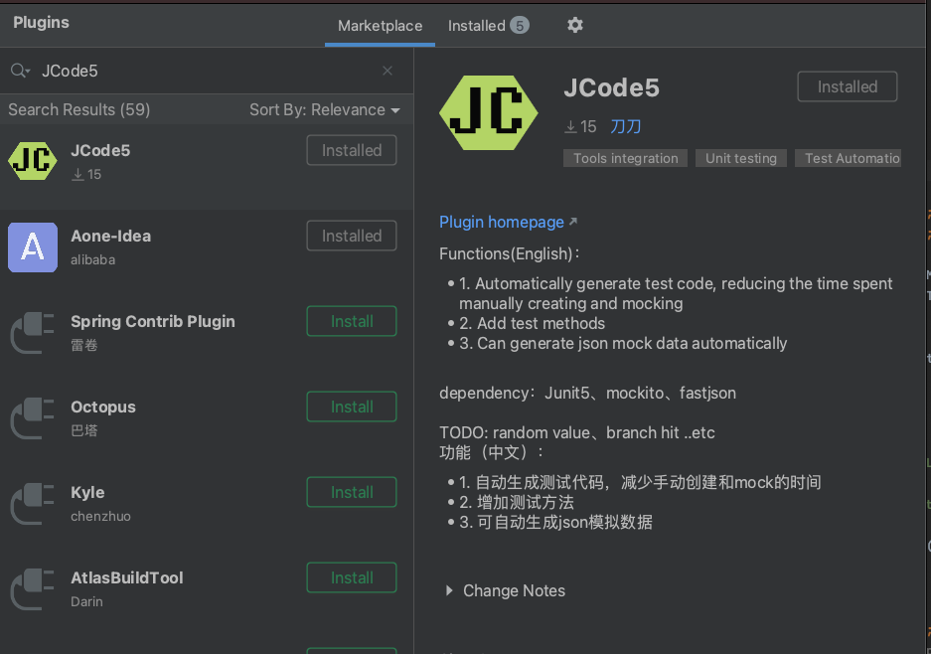Install the Octopus plugin
The height and width of the screenshot is (654, 931).
352,408
